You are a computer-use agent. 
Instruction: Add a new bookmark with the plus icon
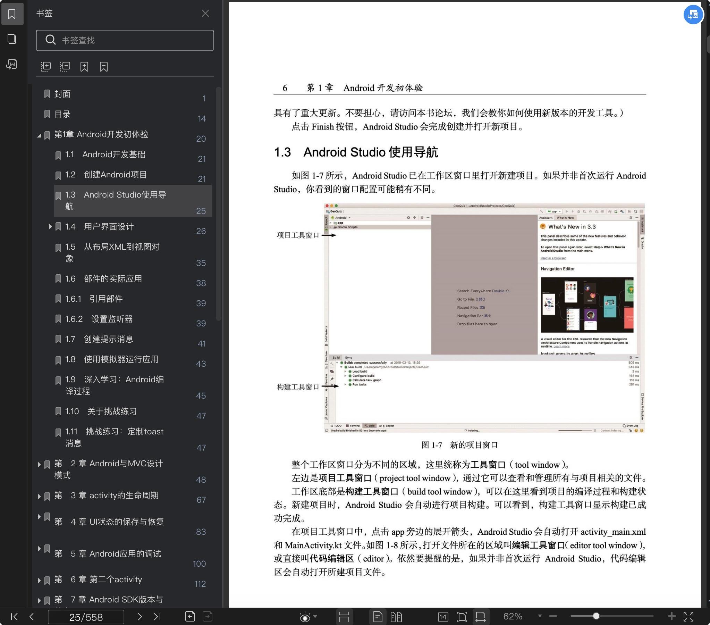pyautogui.click(x=84, y=66)
